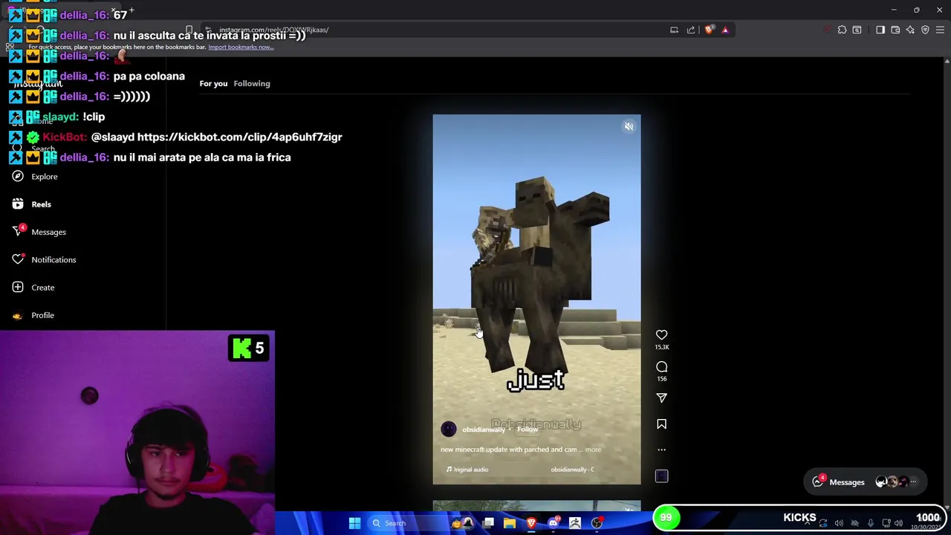Open Brave browser taskbar icon
This screenshot has height=535, width=951.
(531, 523)
